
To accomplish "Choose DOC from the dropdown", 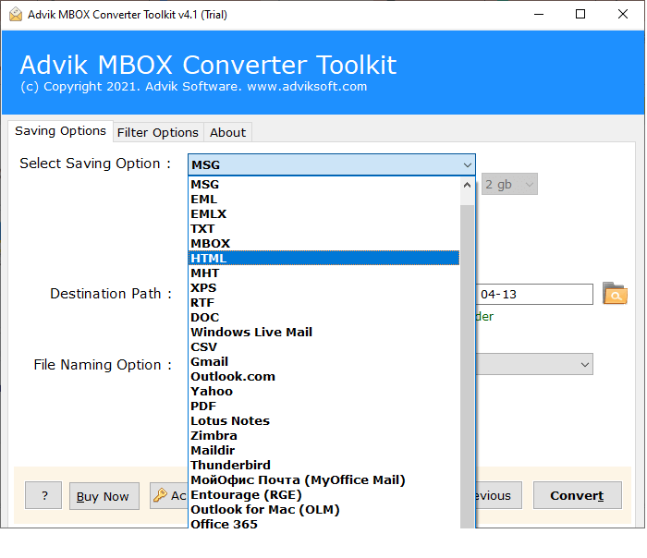I will click(323, 318).
